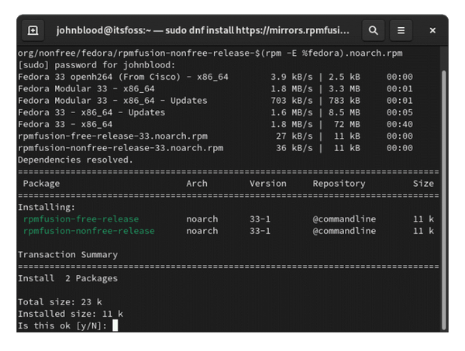465x351 pixels.
Task: Click the Dependencies resolved line
Action: tap(75, 160)
